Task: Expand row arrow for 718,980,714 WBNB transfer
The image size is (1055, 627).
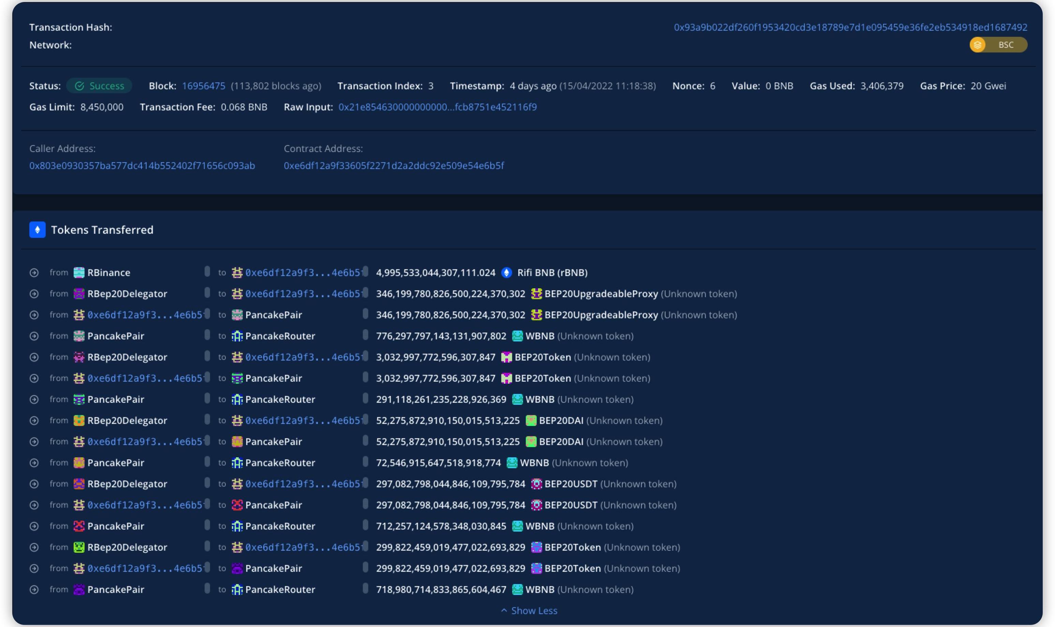Action: [x=34, y=590]
